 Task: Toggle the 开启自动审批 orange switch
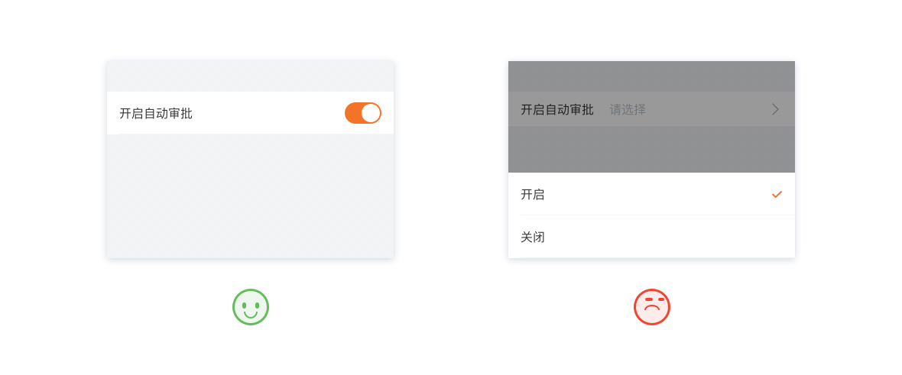[x=362, y=113]
